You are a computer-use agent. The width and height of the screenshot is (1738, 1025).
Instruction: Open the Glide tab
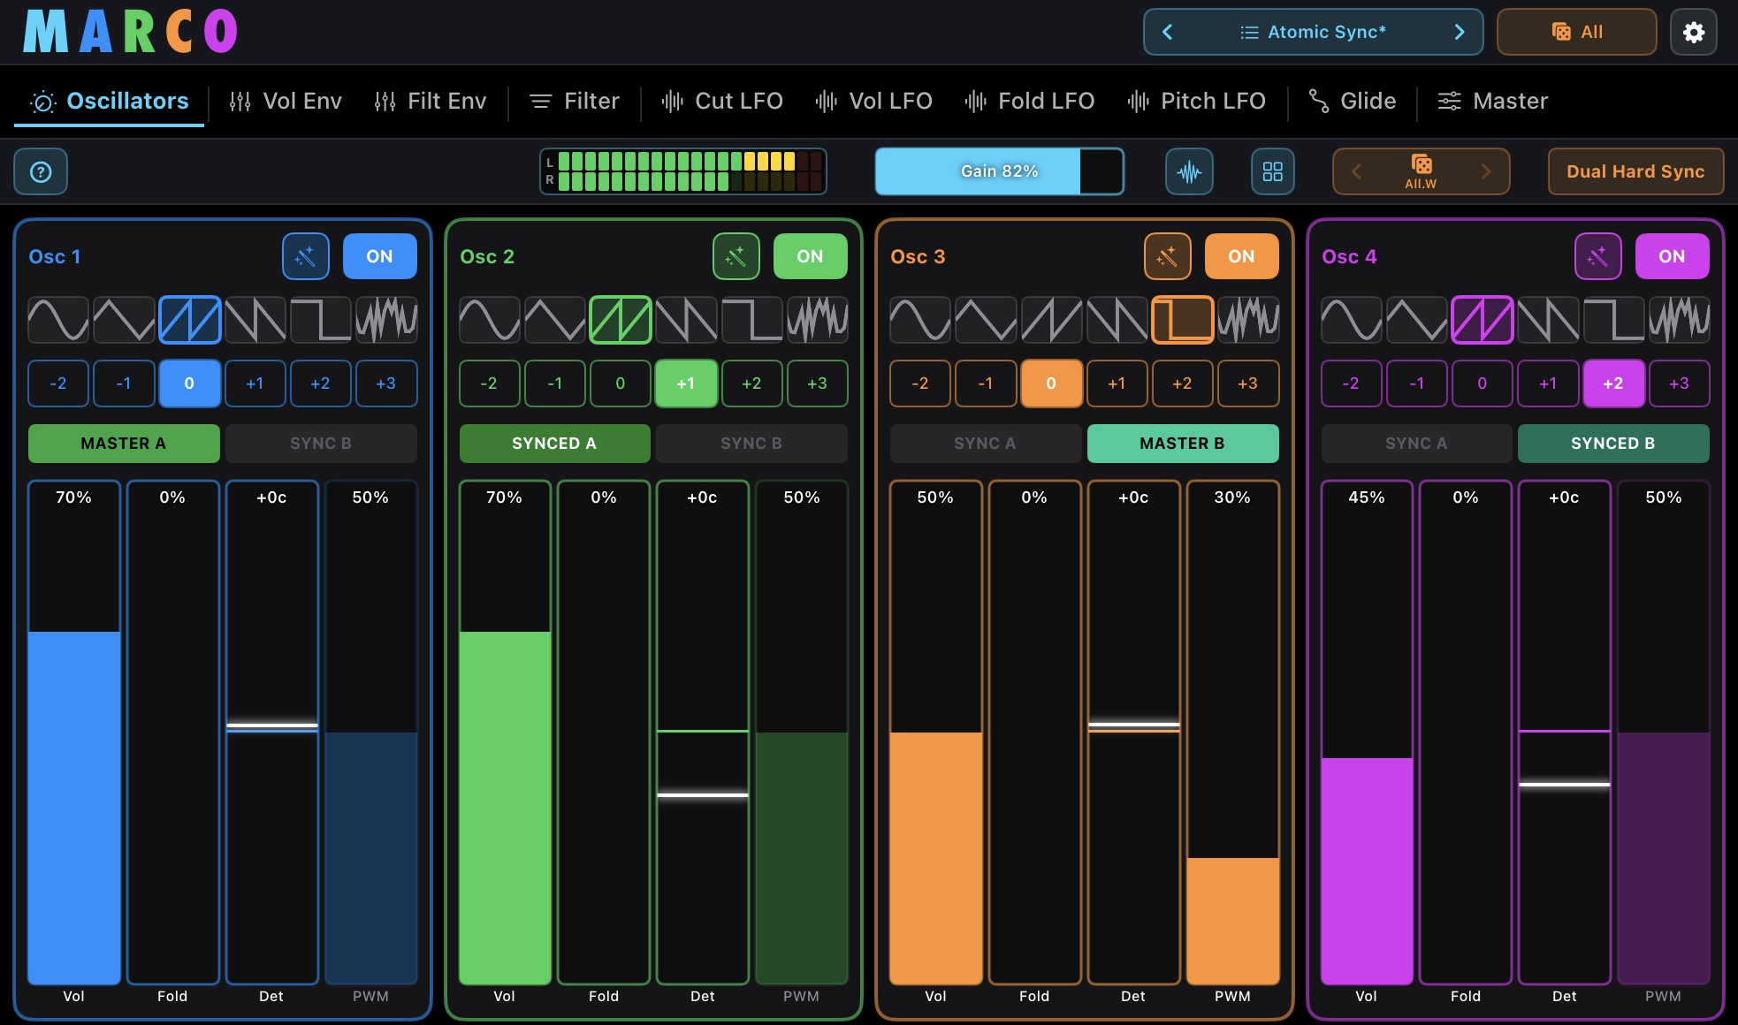pos(1353,102)
